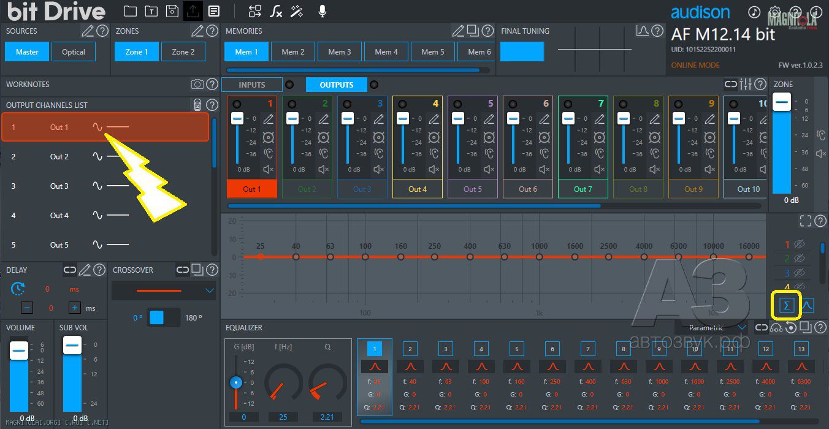Screen dimensions: 829x429
Task: Click the EQ gain slider knob
Action: (235, 382)
